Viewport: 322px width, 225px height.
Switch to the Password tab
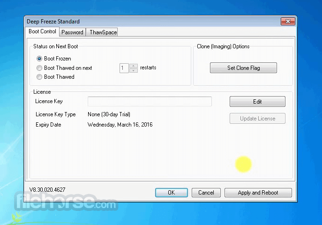coord(72,32)
